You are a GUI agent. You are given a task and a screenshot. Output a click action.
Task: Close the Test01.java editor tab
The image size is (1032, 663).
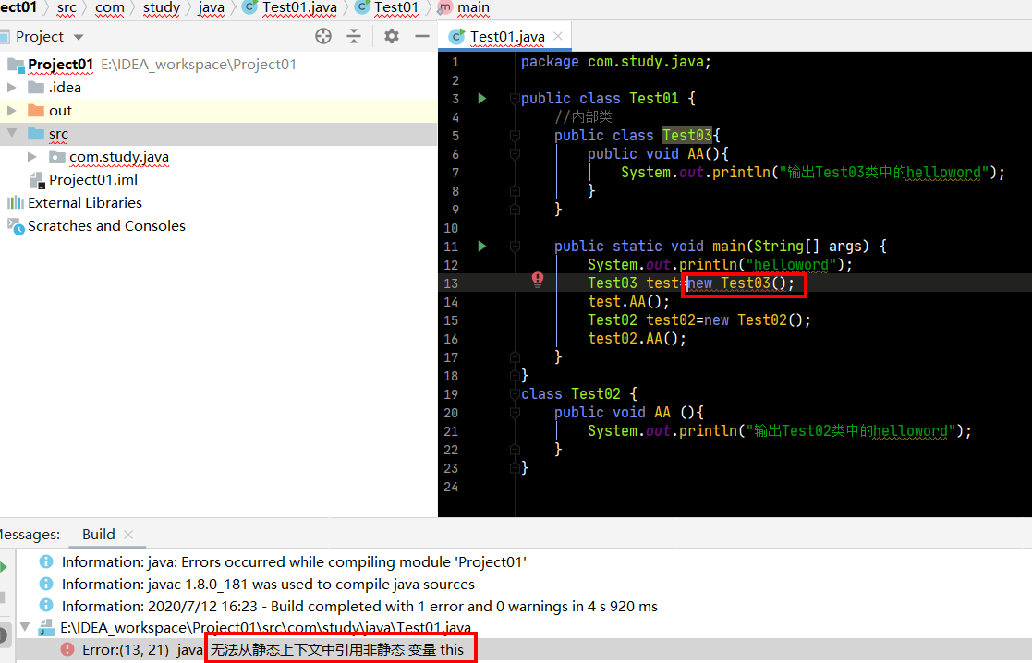(558, 36)
